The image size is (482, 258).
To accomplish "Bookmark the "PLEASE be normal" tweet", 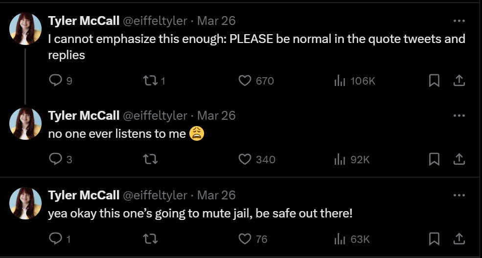I will [x=434, y=81].
